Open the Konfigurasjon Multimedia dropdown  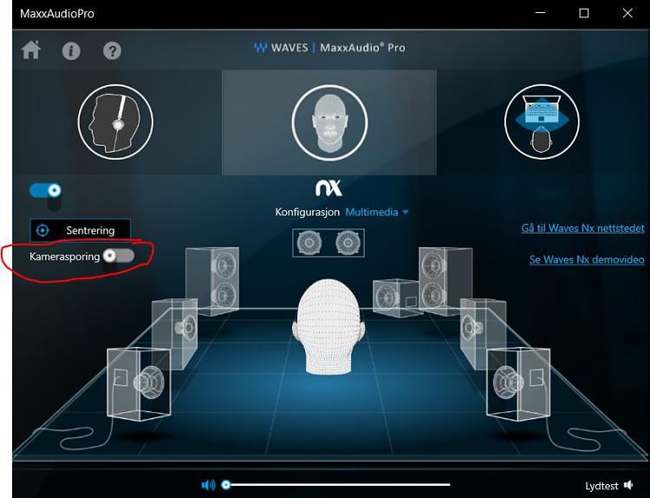pyautogui.click(x=376, y=212)
